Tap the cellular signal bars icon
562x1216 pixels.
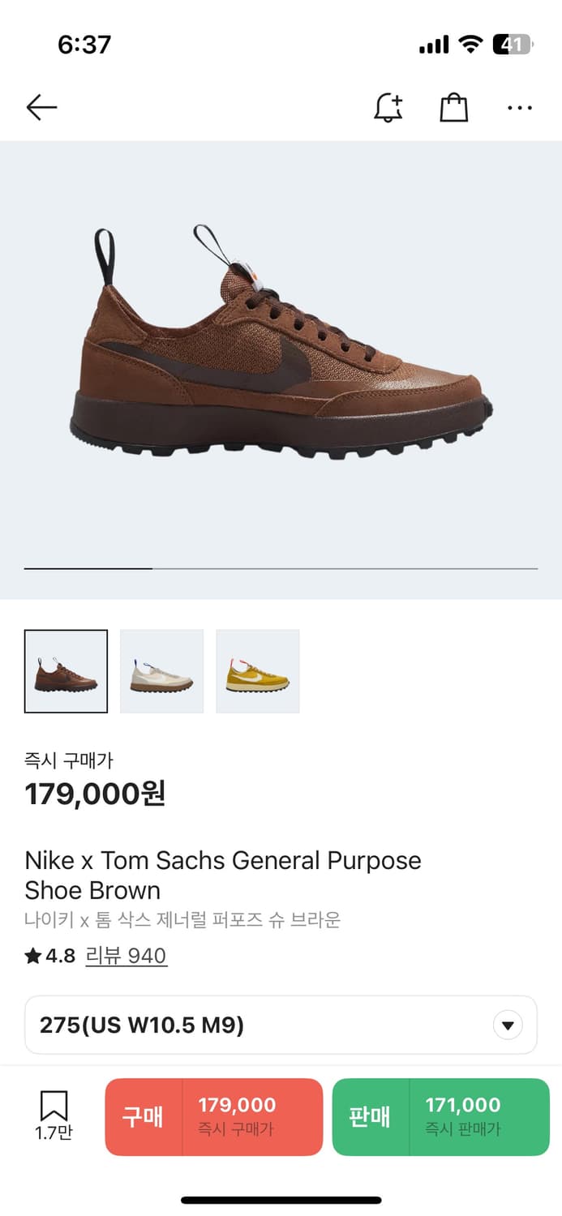434,45
